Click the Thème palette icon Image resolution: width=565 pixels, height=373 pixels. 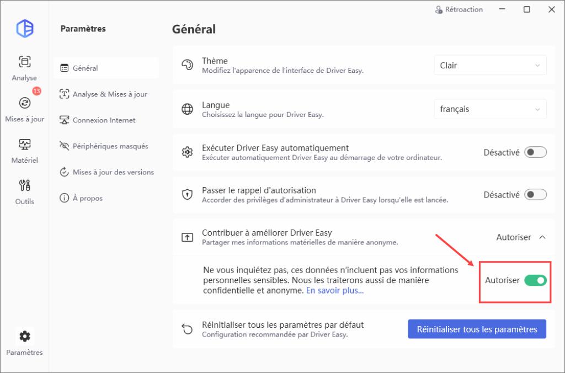[188, 65]
